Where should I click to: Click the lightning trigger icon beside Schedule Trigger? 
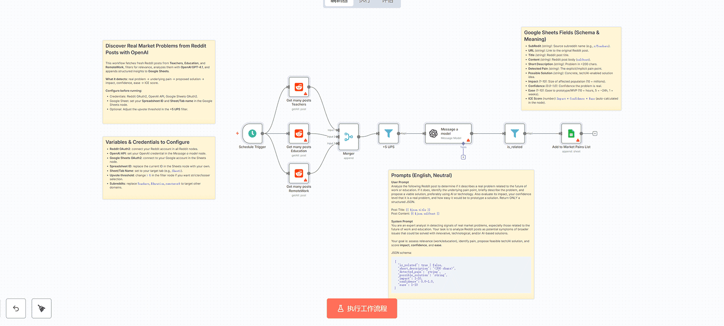pos(237,134)
